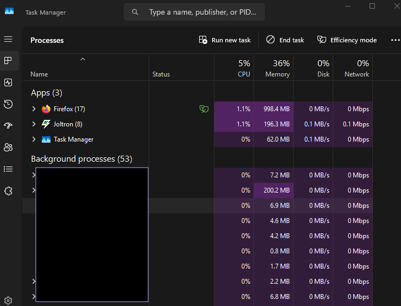
Task: Expand the Firefox (17) process group
Action: (34, 109)
